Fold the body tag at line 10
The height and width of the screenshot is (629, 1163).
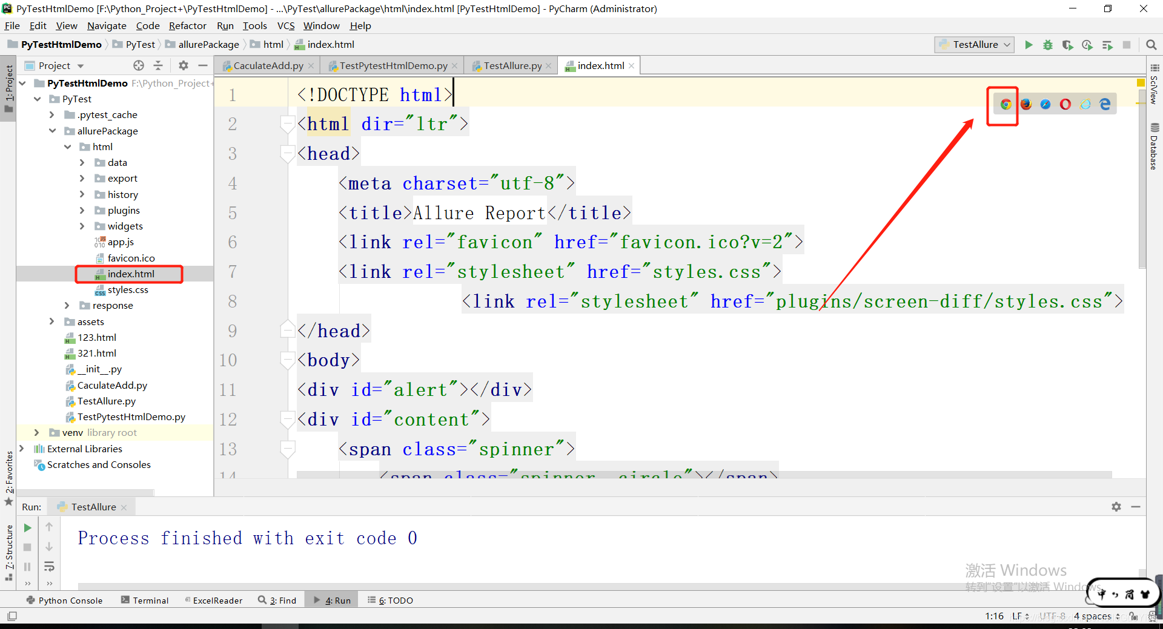(288, 360)
